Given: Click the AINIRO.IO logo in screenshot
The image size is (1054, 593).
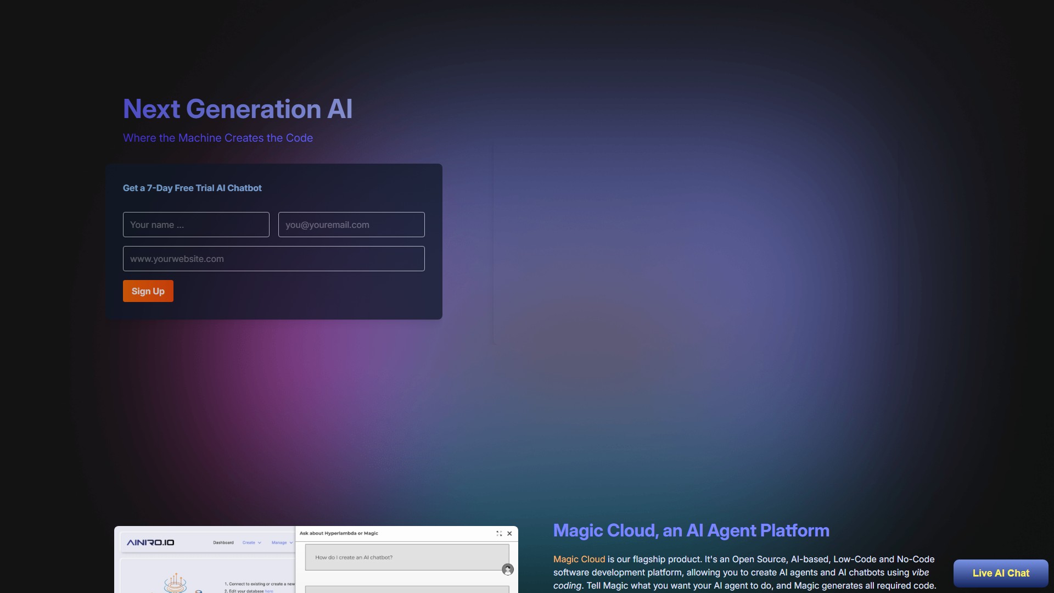Looking at the screenshot, I should click(x=150, y=542).
